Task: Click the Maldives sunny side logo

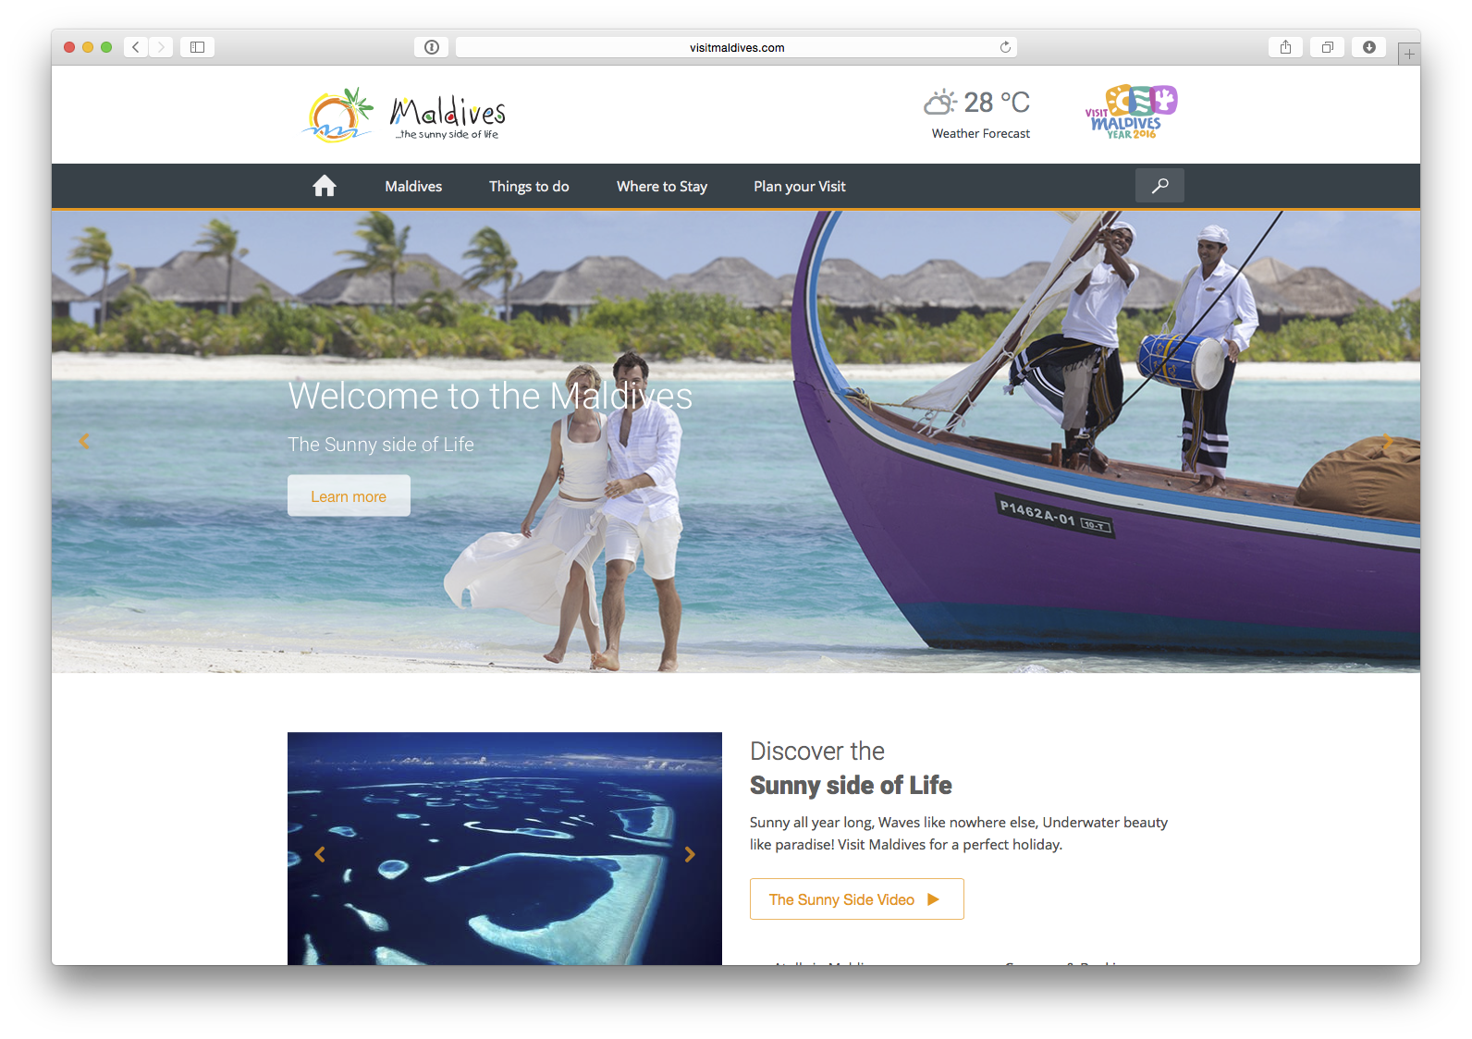Action: (404, 115)
